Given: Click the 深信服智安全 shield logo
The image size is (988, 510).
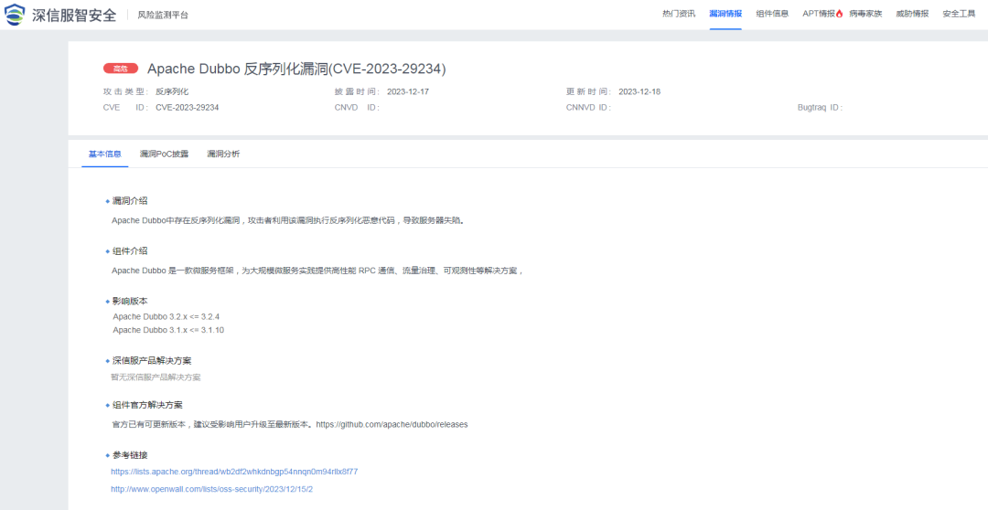Looking at the screenshot, I should pos(15,15).
